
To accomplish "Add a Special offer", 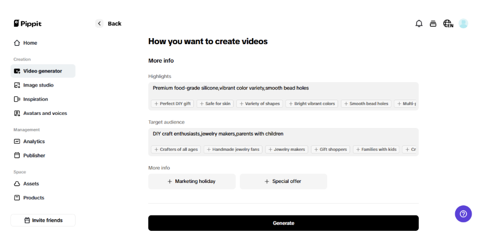I will tap(283, 181).
